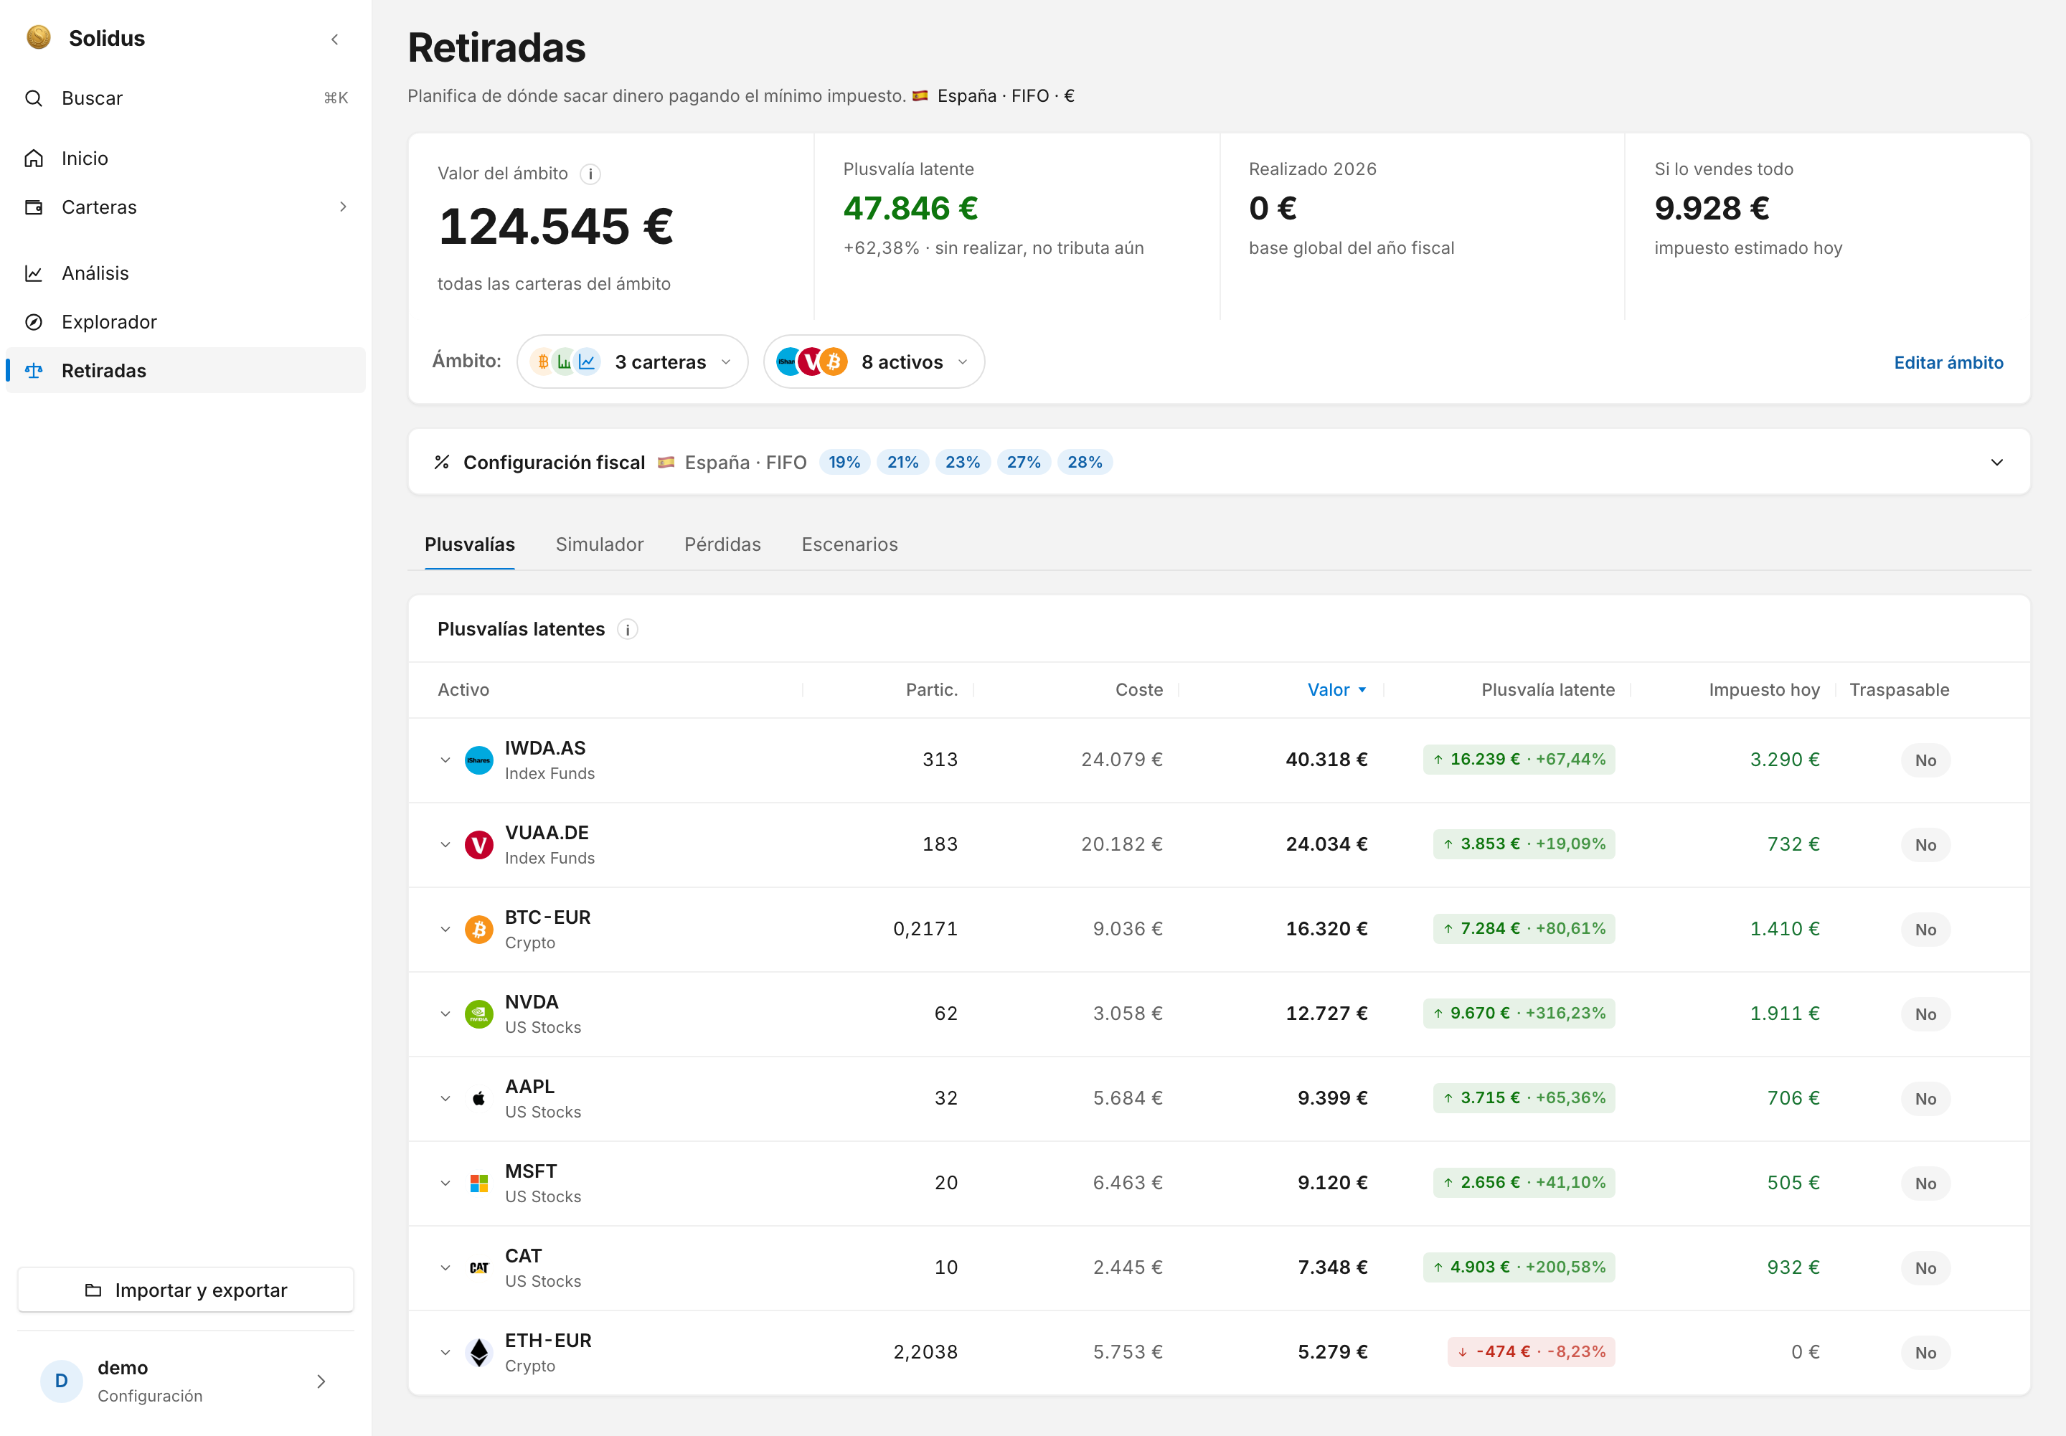Viewport: 2066px width, 1436px height.
Task: Select Retiradas in the sidebar
Action: point(185,371)
